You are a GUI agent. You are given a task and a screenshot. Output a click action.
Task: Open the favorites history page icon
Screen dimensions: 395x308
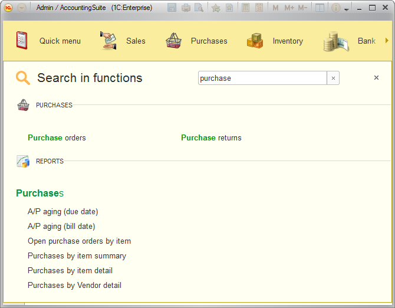(229, 8)
